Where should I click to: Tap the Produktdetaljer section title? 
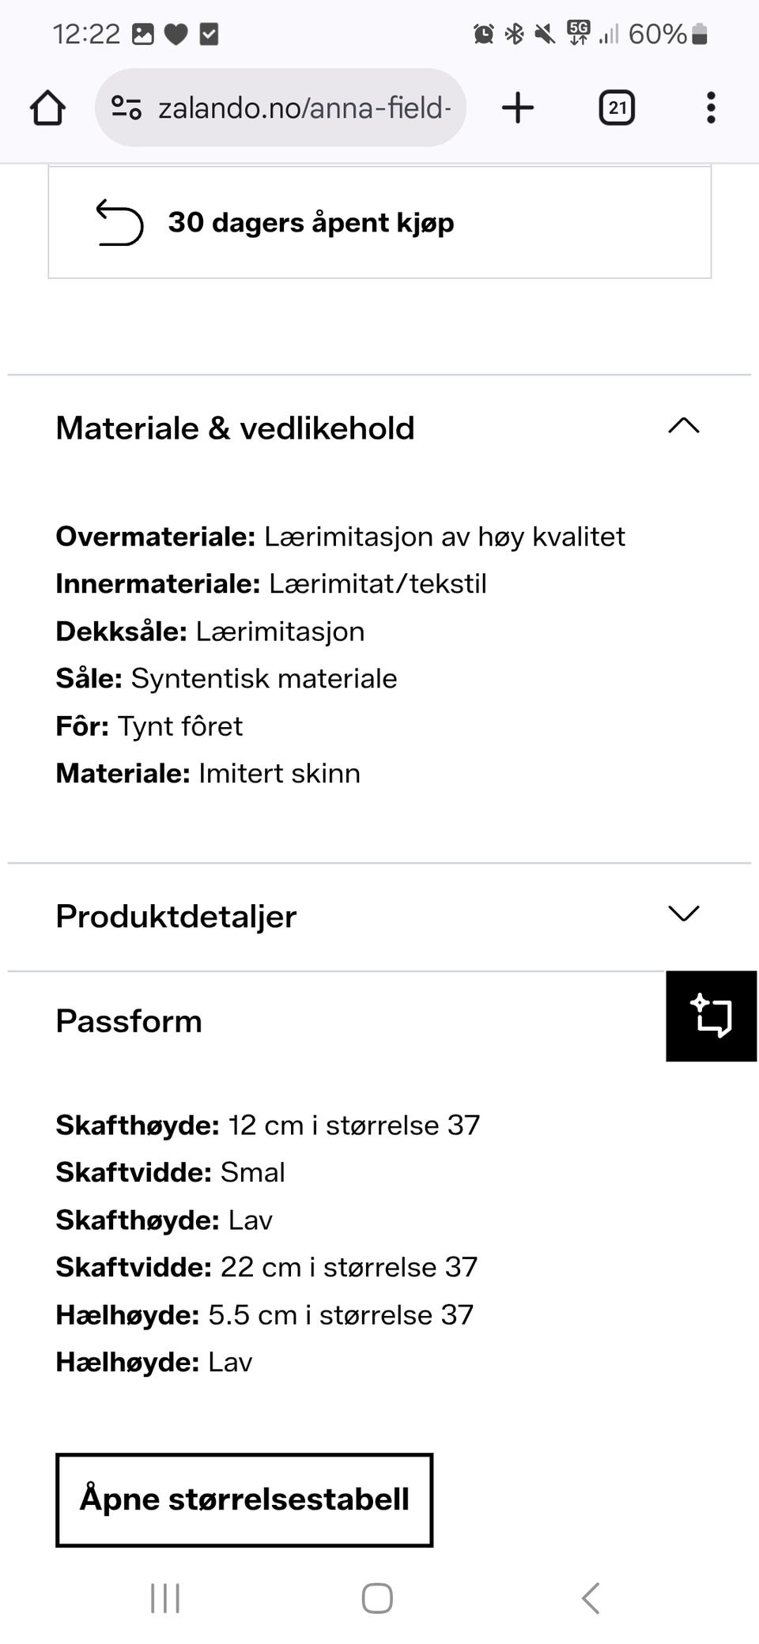point(176,916)
